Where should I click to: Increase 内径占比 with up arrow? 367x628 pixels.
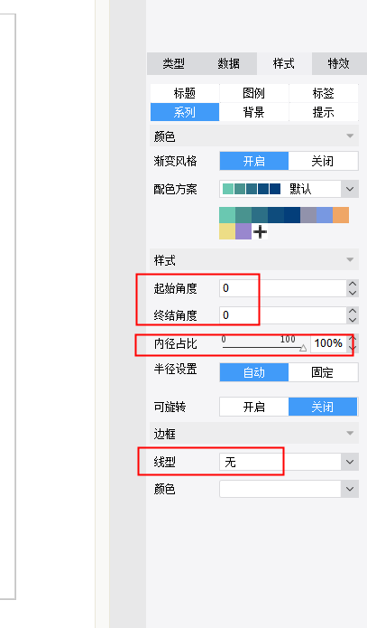tap(353, 339)
